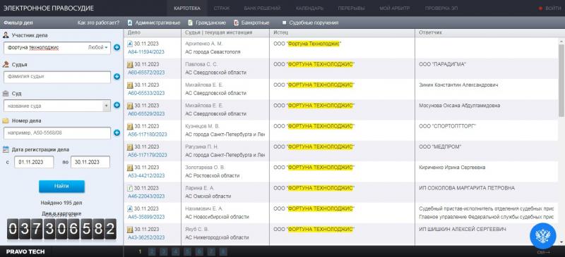Click the start date field 01.11.2023
This screenshot has width=565, height=257.
tap(34, 162)
